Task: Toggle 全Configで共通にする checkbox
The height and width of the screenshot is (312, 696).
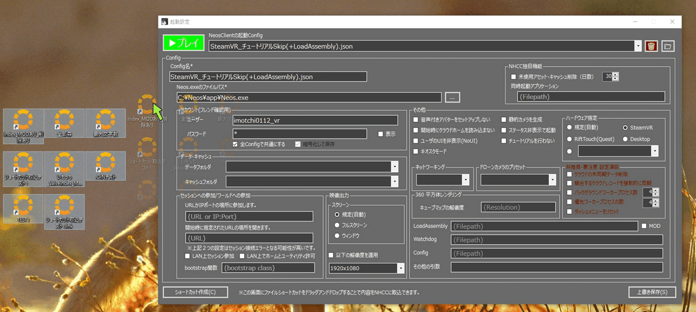Action: (x=236, y=144)
